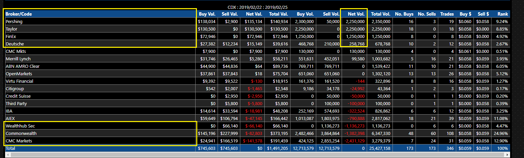
Task: Click the total volume 25,427,158 cell
Action: coord(379,148)
